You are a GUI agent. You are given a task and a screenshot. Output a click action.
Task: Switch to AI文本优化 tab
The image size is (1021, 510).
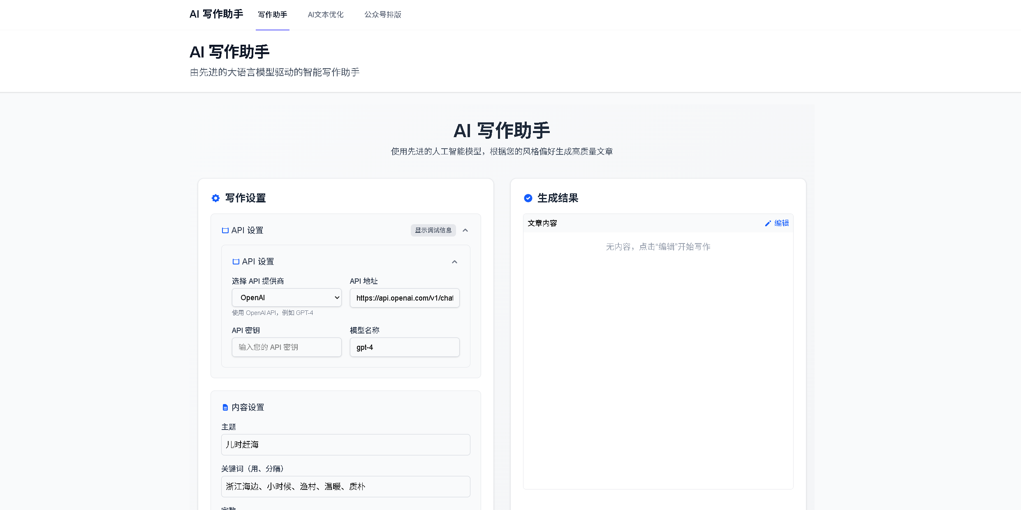(x=325, y=15)
